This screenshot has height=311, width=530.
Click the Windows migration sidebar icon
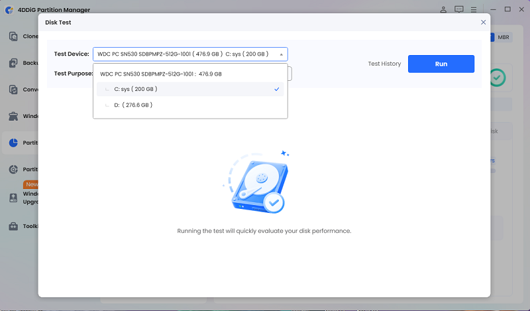[x=13, y=116]
